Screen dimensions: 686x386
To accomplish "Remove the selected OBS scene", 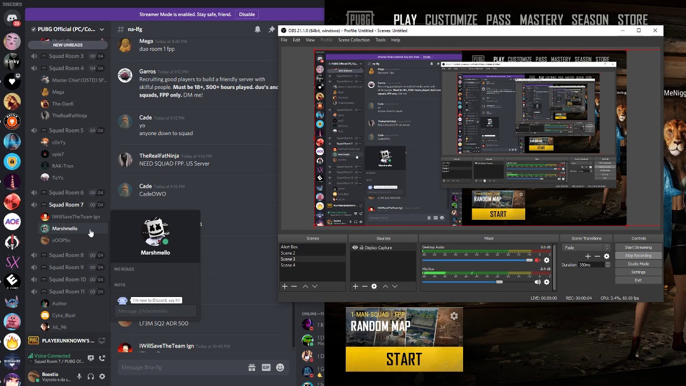I will 294,286.
